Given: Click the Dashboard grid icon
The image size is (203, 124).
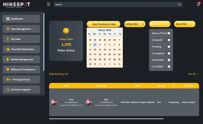Looking at the screenshot, I should (x=8, y=19).
